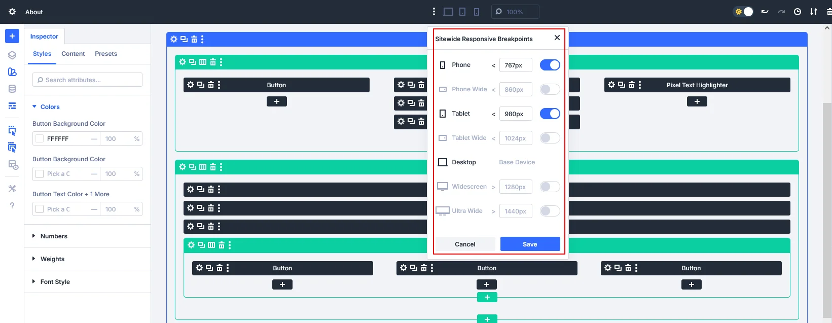Duplicate the blue section
Viewport: 832px width, 323px height.
[184, 39]
